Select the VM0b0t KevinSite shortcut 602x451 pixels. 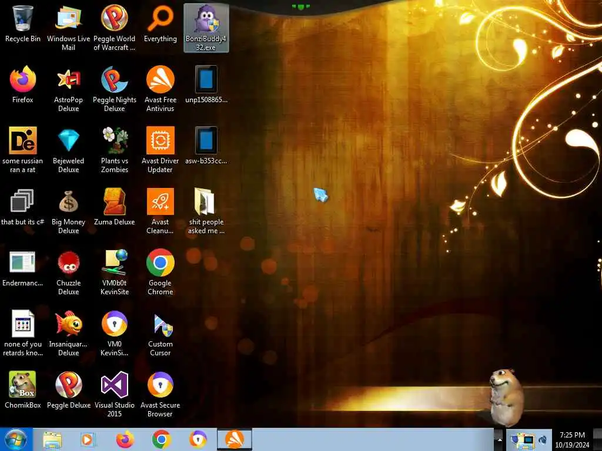[115, 272]
